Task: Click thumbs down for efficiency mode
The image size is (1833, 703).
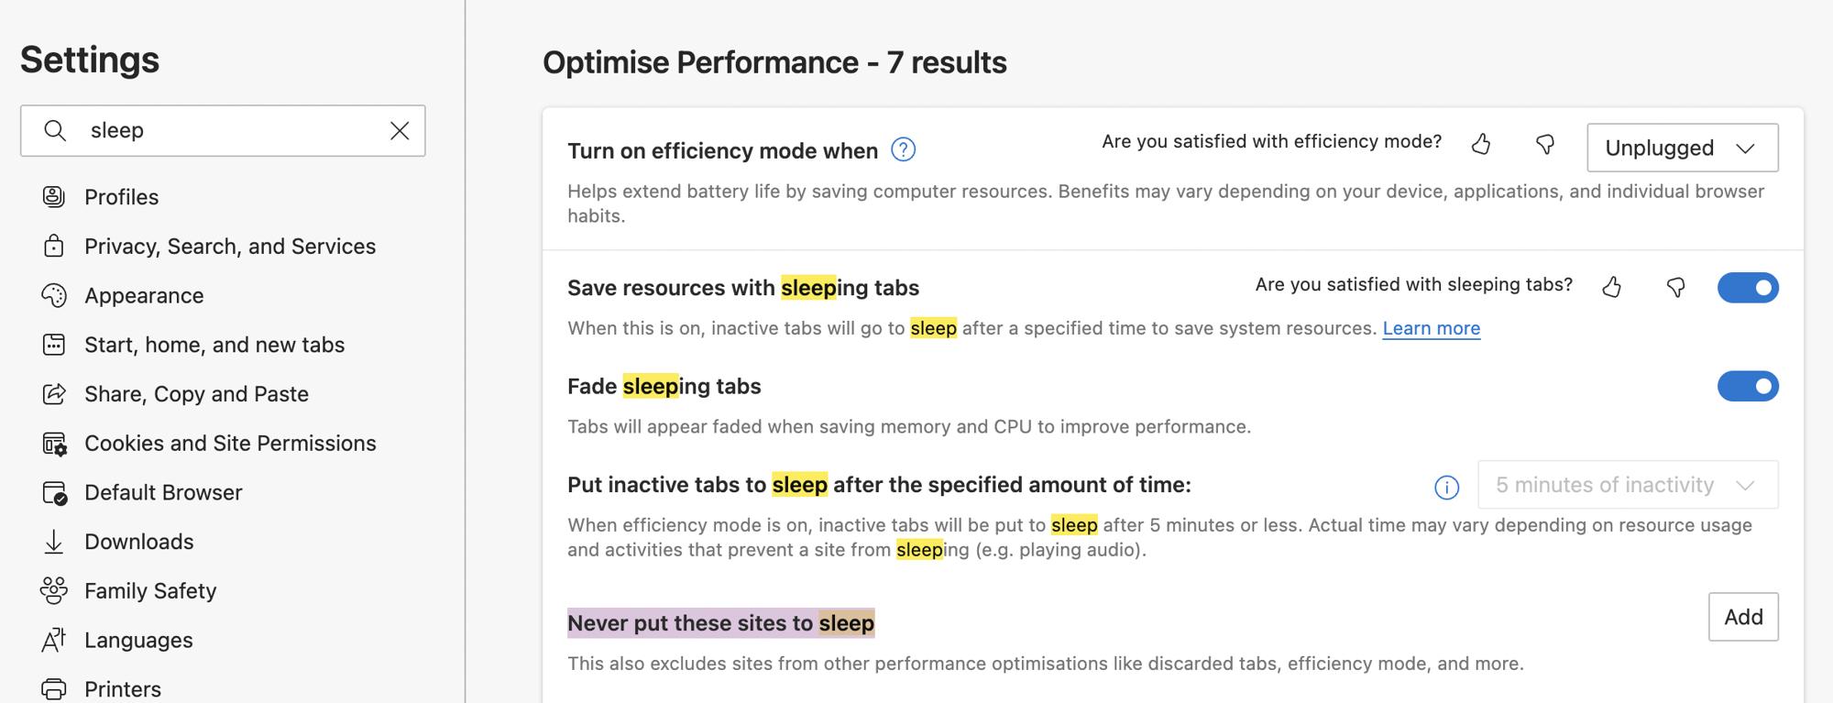Action: (1545, 144)
